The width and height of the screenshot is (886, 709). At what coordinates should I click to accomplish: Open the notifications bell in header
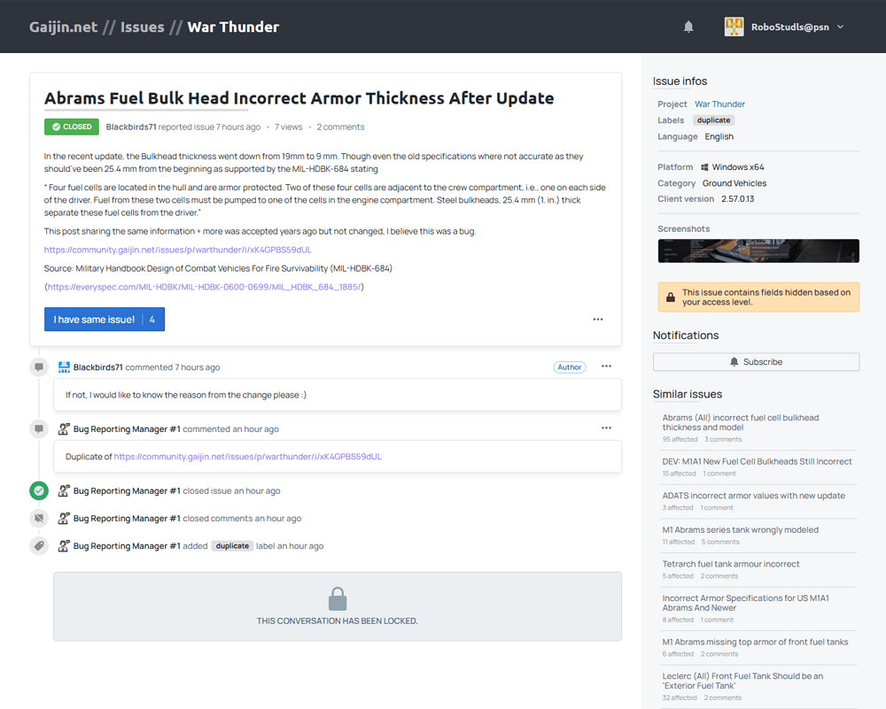pos(688,27)
